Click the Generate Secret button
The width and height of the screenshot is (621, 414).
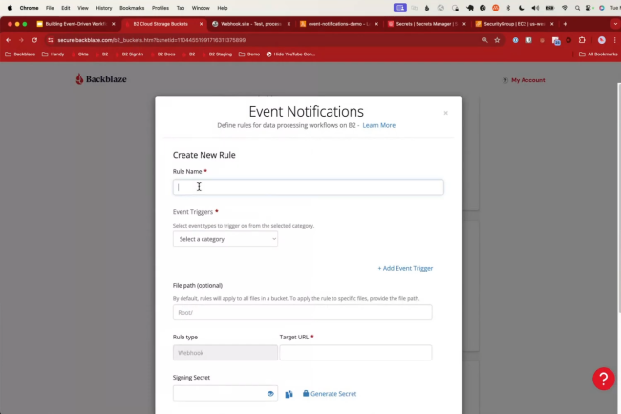[x=330, y=394]
